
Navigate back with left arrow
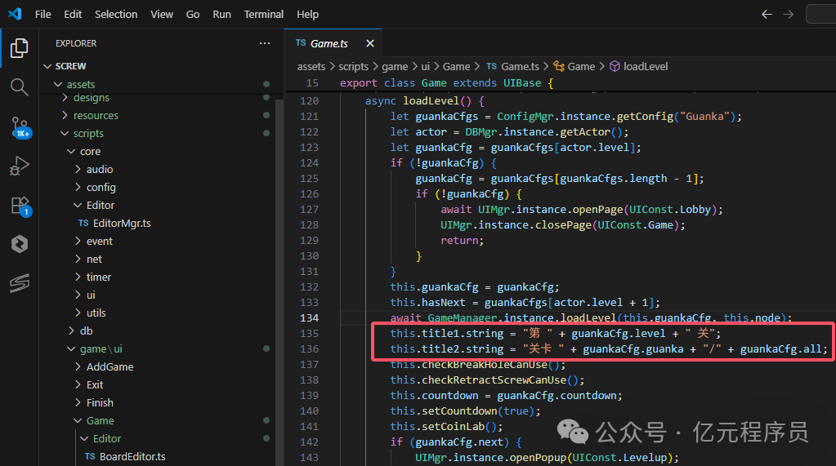tap(767, 15)
